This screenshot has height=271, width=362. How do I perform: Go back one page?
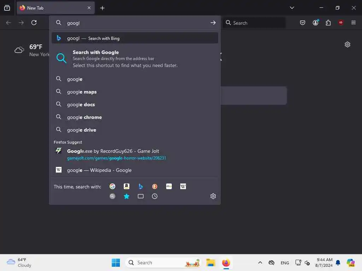8,23
